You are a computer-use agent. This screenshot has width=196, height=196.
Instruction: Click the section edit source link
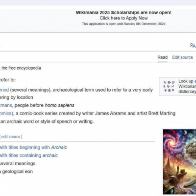[x=11, y=137]
